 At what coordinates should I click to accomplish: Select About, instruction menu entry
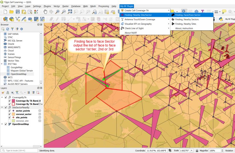(x=192, y=28)
